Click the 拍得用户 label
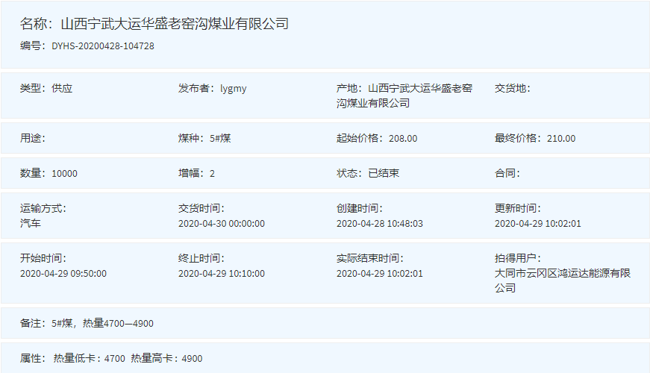Image resolution: width=650 pixels, height=373 pixels. [x=518, y=258]
